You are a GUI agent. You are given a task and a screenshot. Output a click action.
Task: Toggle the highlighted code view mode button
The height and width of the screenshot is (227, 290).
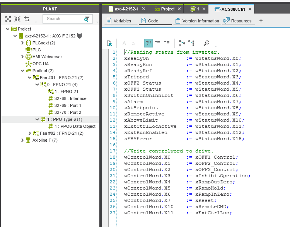tap(148, 43)
